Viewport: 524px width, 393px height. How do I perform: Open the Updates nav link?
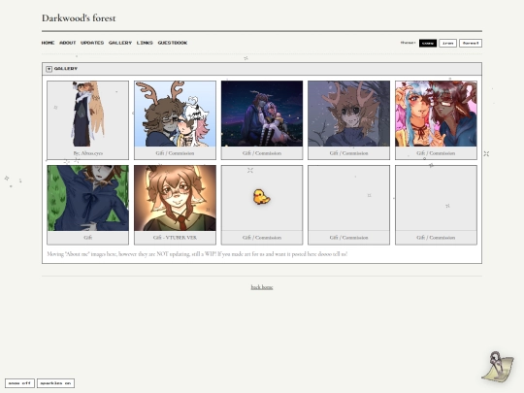tap(92, 43)
